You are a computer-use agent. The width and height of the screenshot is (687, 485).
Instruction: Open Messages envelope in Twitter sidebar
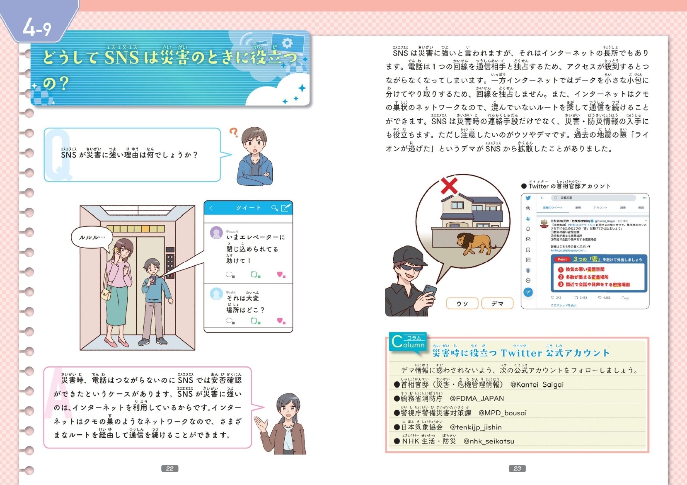pyautogui.click(x=528, y=239)
